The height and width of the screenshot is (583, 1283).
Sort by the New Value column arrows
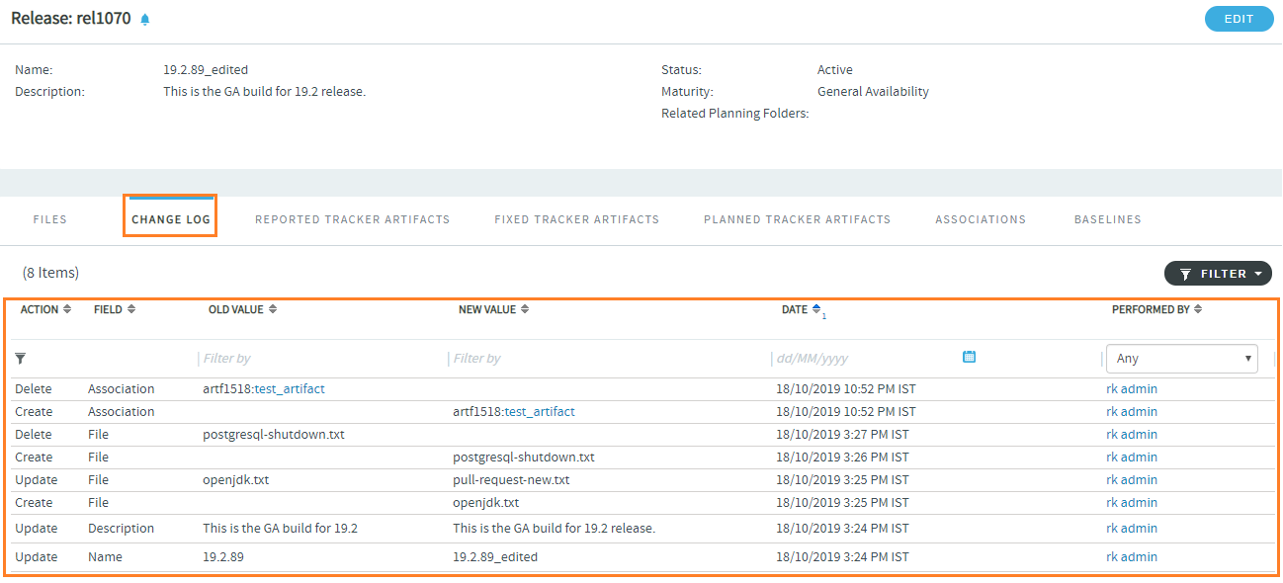[x=525, y=309]
